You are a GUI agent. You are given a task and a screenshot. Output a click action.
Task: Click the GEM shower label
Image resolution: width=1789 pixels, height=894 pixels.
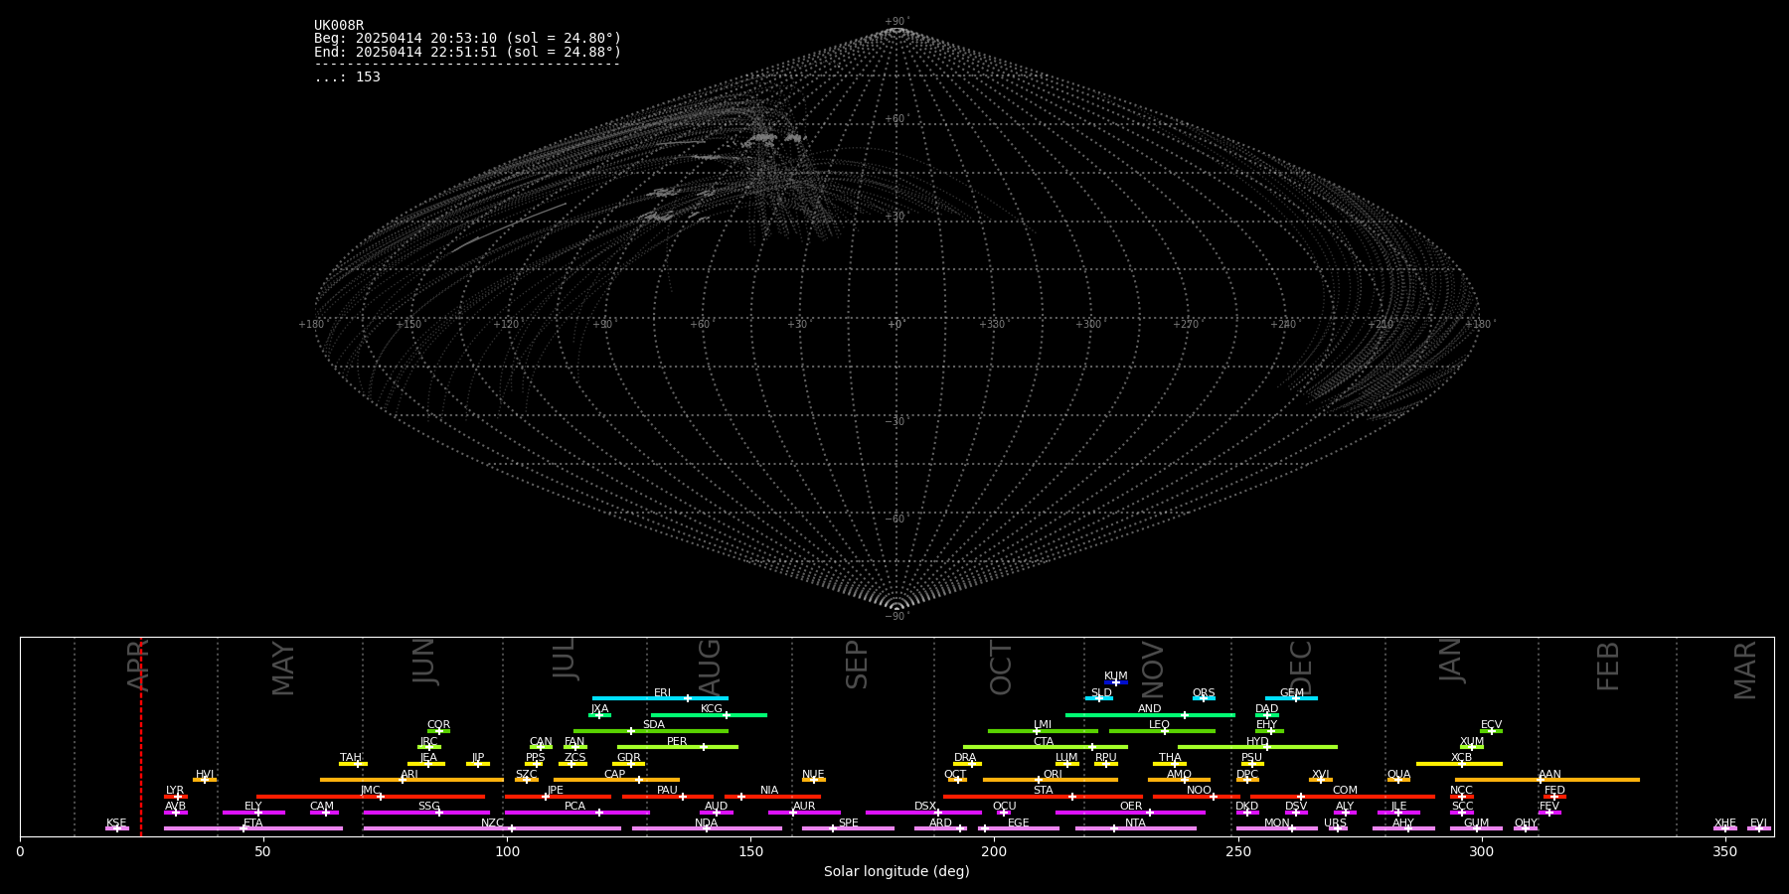point(1292,693)
